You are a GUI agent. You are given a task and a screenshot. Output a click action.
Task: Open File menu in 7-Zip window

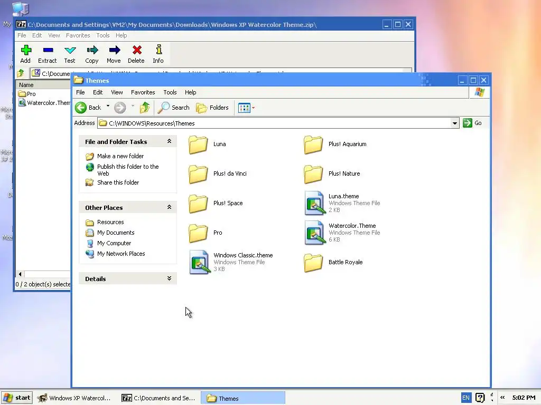[22, 35]
